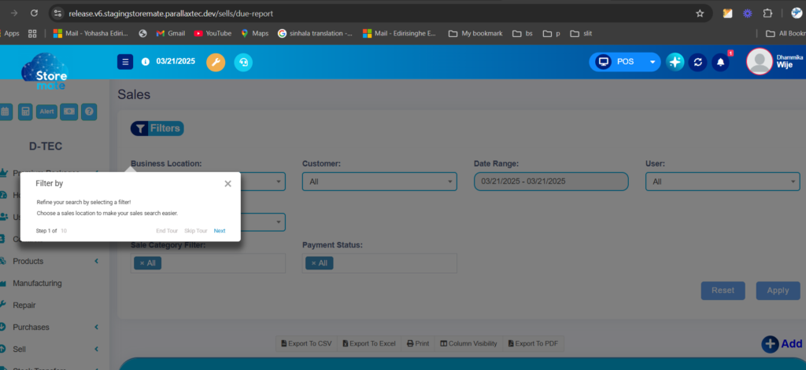Click the Reset button

tap(723, 291)
